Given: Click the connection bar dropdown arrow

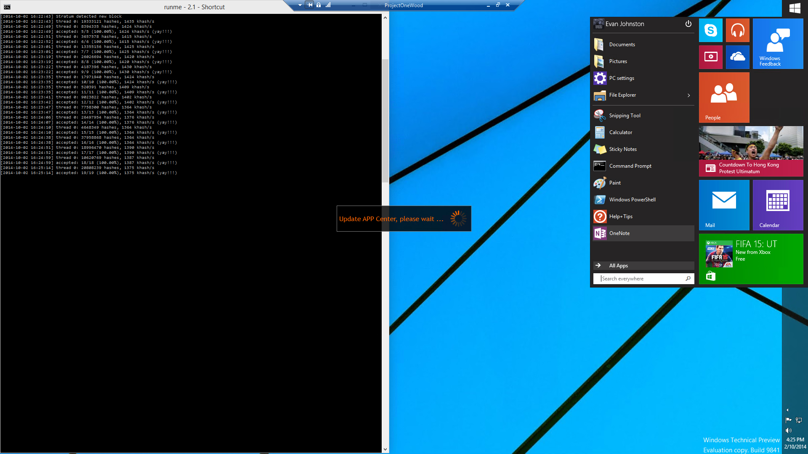Looking at the screenshot, I should [x=300, y=5].
